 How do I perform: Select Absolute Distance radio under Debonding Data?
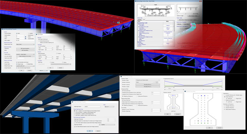(x=137, y=105)
